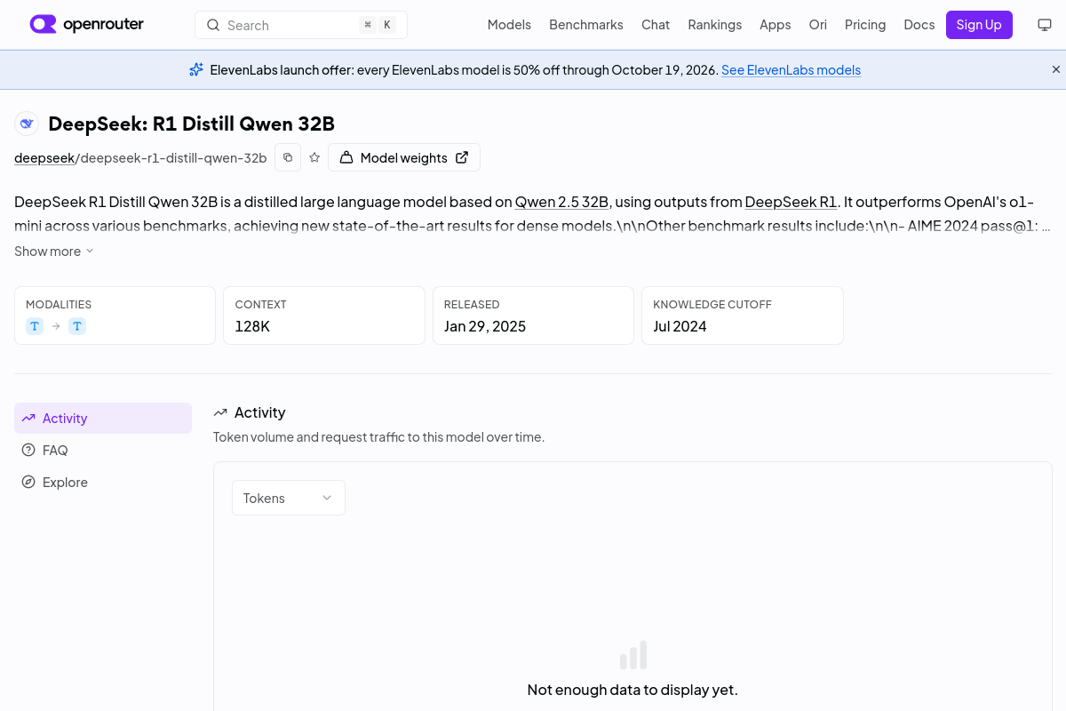Follow the See ElevenLabs models link
Screen dimensions: 1066x711
(x=791, y=70)
